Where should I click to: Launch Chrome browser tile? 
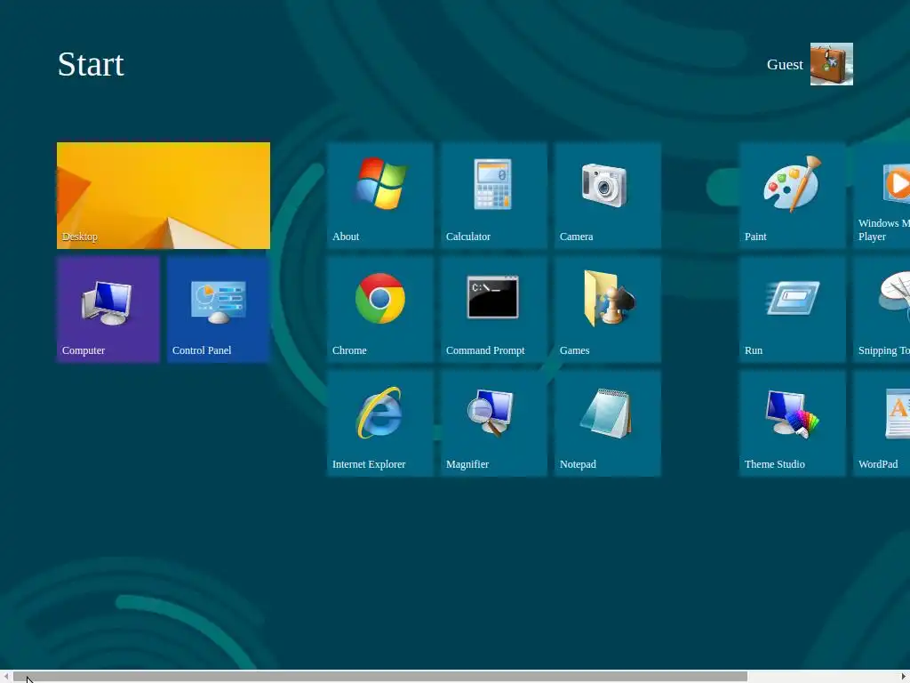coord(380,309)
